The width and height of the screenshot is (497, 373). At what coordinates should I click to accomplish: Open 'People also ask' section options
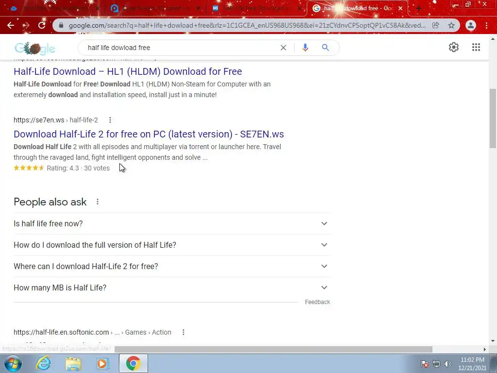point(98,202)
